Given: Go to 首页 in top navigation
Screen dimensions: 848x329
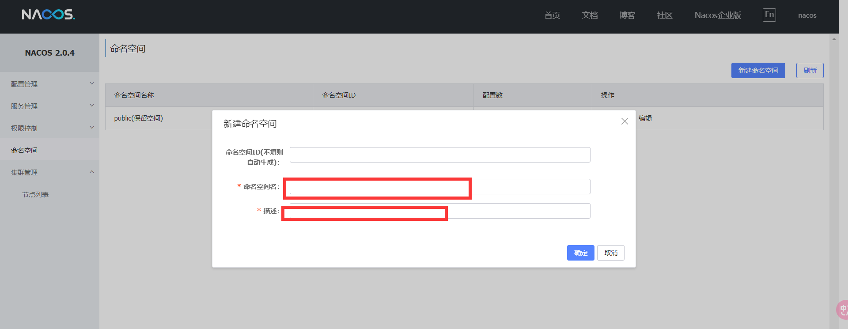Looking at the screenshot, I should pyautogui.click(x=552, y=15).
